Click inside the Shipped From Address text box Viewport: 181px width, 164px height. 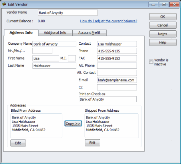[112, 126]
